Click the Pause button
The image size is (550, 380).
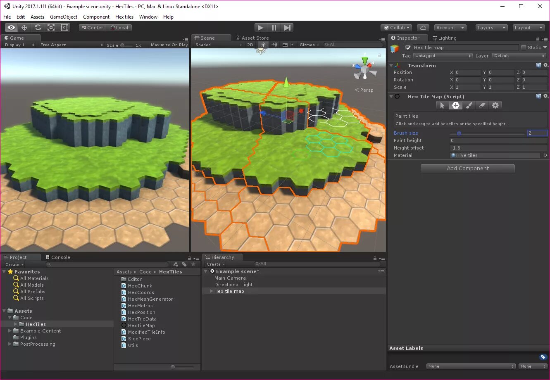coord(274,28)
